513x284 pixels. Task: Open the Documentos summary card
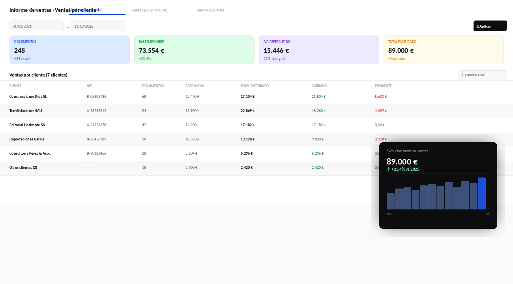(x=69, y=50)
